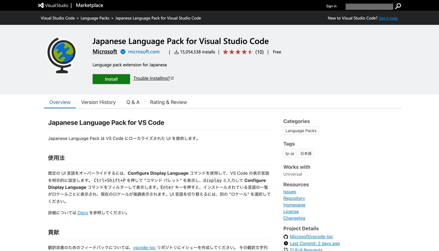The width and height of the screenshot is (439, 251).
Task: Click the Language Packs breadcrumb
Action: pos(95,18)
